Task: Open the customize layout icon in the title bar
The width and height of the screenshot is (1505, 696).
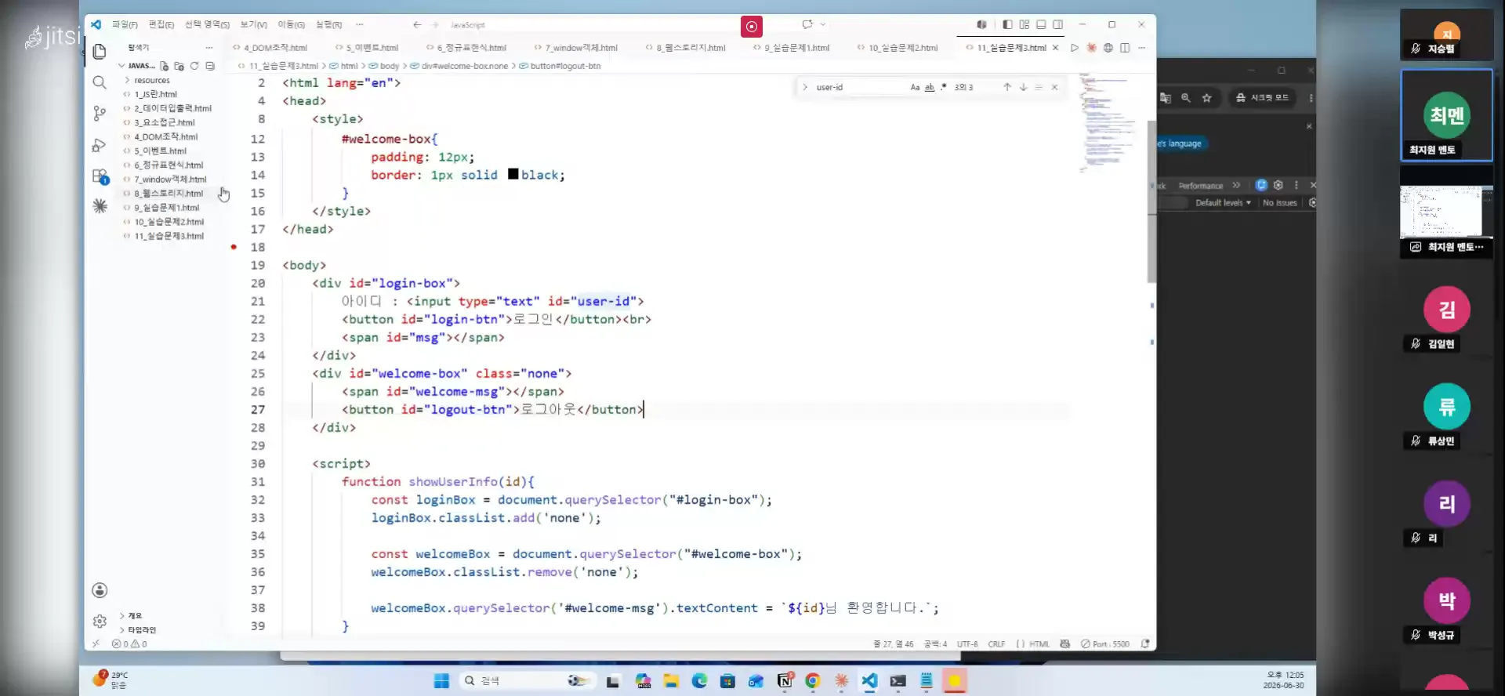Action: coord(1024,24)
